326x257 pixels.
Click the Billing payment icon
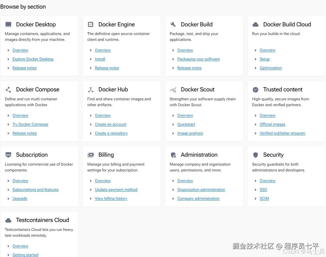click(x=90, y=154)
